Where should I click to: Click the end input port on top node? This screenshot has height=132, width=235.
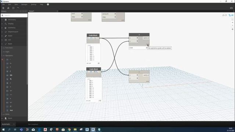77,14
